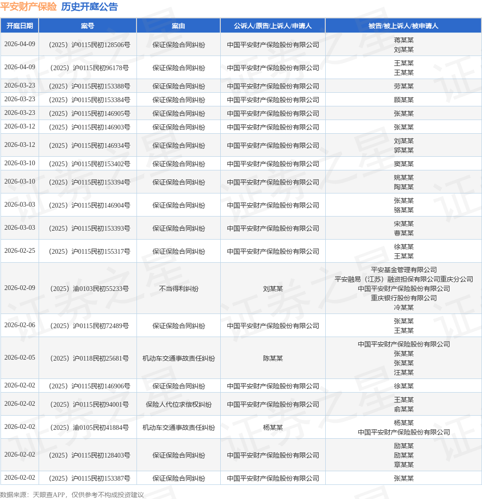Click defendant 平安基金管理有限公司

pyautogui.click(x=403, y=270)
